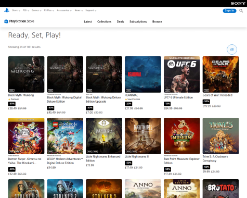This screenshot has height=198, width=247.
Task: Click the Premium label under Black Myth: Wukong
Action: [14, 100]
